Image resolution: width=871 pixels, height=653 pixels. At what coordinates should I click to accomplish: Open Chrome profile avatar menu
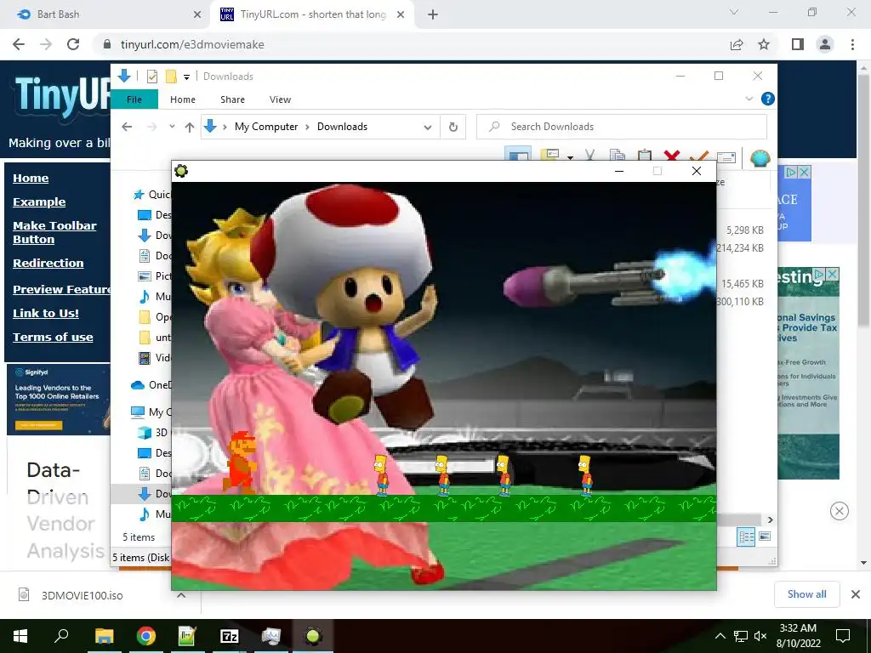825,44
